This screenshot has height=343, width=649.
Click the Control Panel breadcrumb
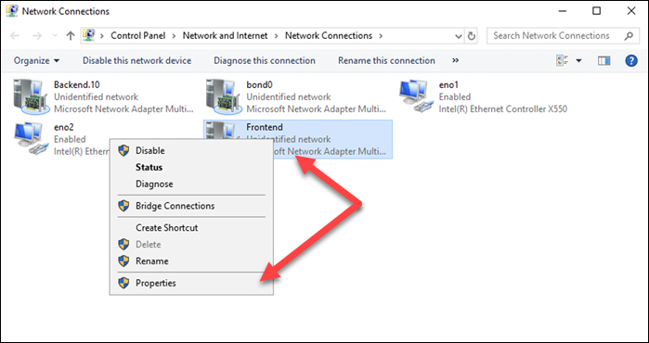[x=137, y=36]
